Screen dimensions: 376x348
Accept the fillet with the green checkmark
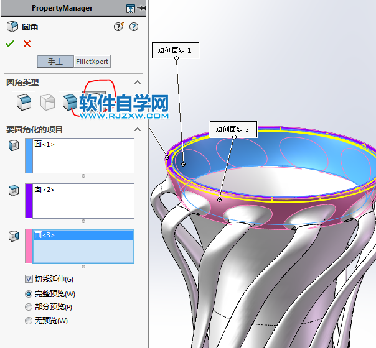pyautogui.click(x=10, y=43)
